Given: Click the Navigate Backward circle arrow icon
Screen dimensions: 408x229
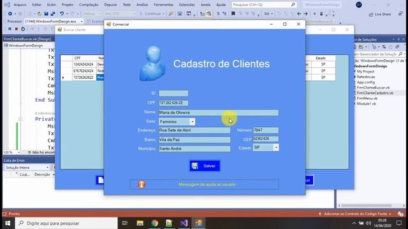Looking at the screenshot, I should 10,14.
